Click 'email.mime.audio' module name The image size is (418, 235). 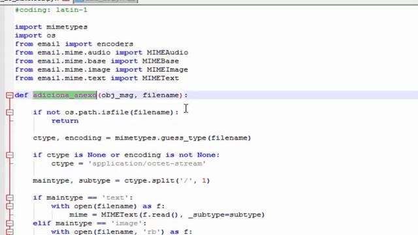pos(74,52)
